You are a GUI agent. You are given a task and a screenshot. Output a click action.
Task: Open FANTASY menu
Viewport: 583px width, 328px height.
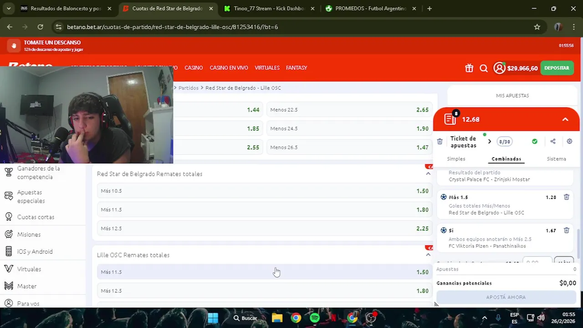297,68
